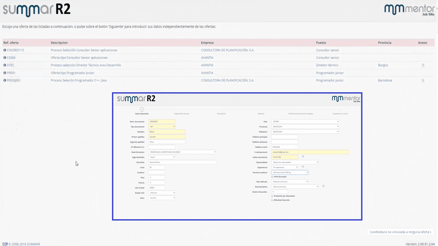Open the Reclutamiento dropdown

[x=295, y=187]
